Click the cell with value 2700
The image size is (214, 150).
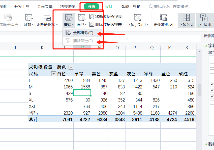65,80
